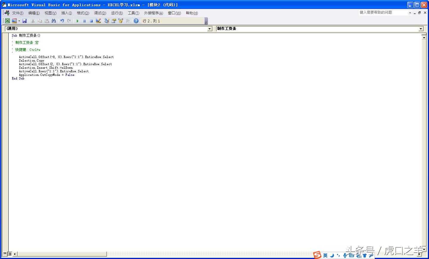Open Visual Basic Help question mark icon

(136, 21)
